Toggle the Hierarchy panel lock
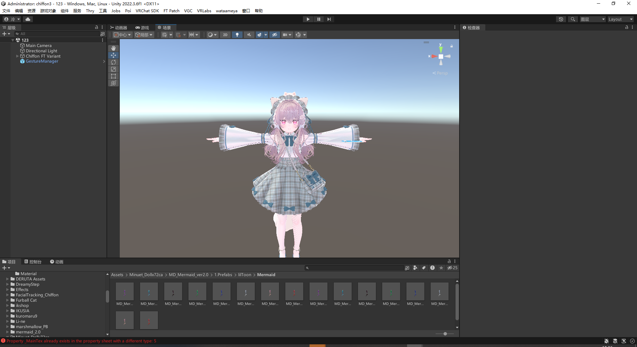The height and width of the screenshot is (347, 637). pos(97,27)
